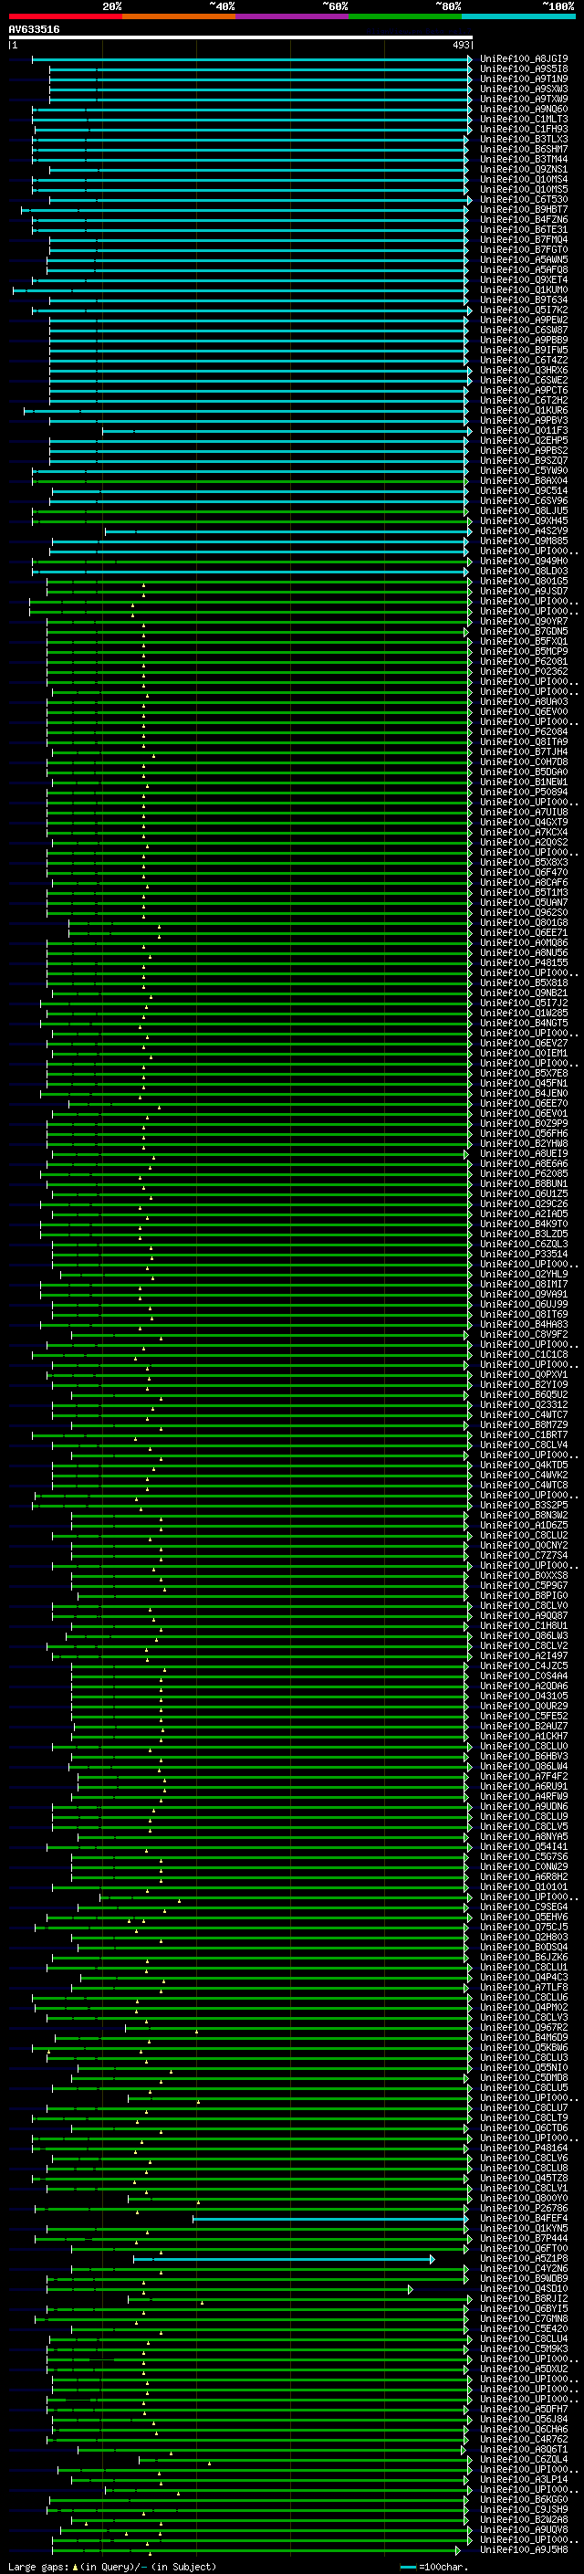Screen dimensions: 584x2574
Task: Choose hit UniRef100_Q9ZNS1
Action: pos(524,170)
